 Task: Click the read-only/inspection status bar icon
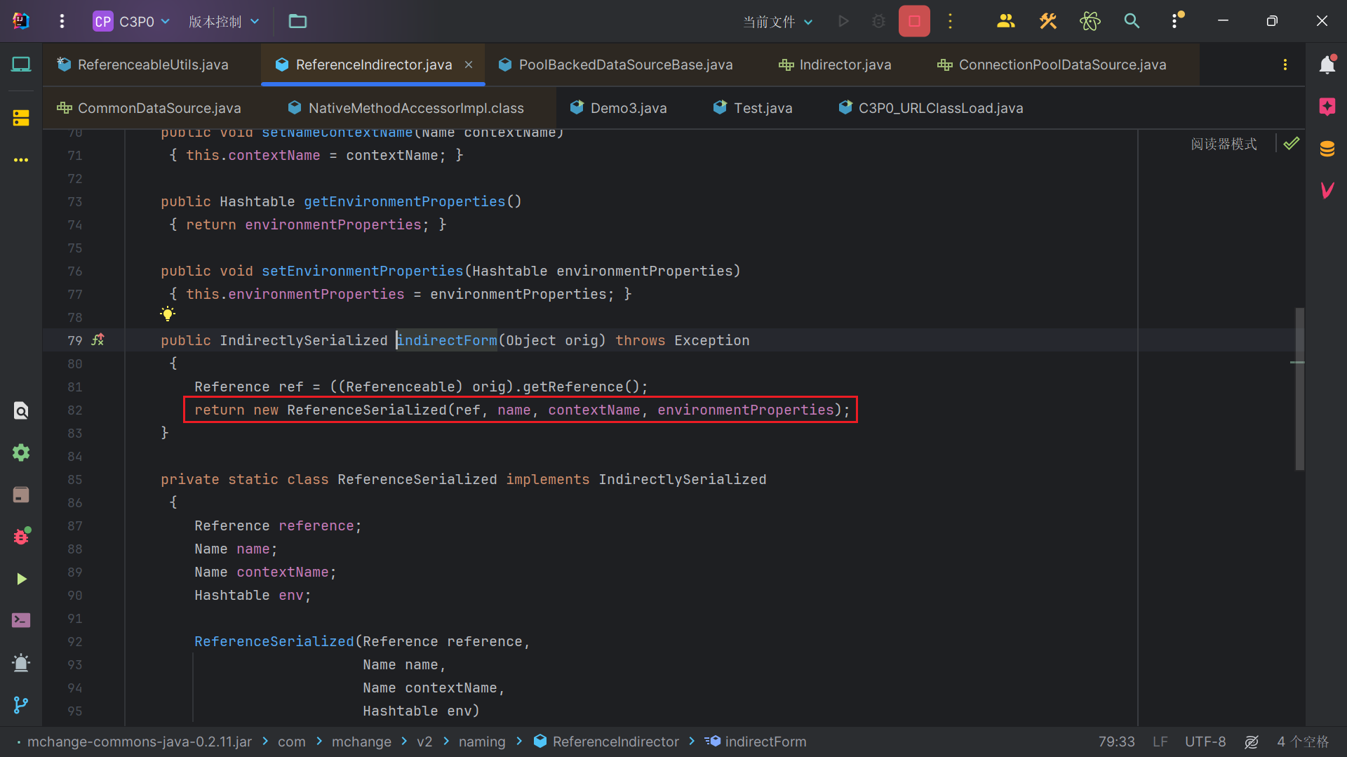pyautogui.click(x=1252, y=742)
